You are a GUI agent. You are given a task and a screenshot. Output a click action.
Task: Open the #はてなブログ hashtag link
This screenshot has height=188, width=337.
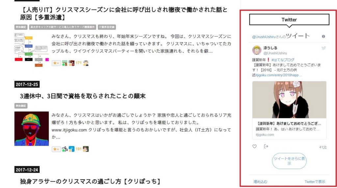tap(283, 60)
